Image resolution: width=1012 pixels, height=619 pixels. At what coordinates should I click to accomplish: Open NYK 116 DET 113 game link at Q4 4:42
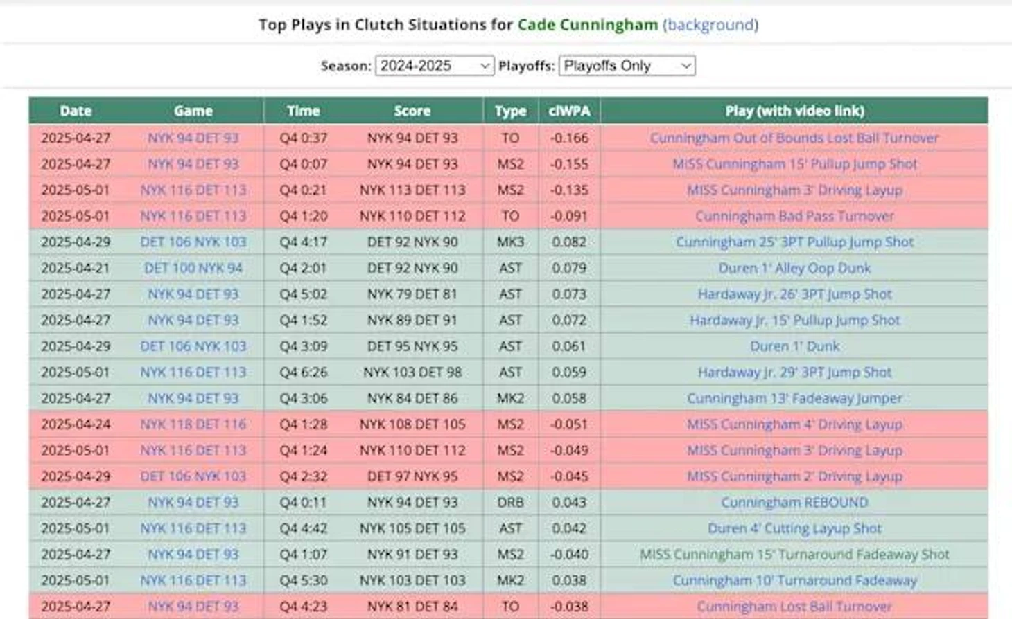pos(193,528)
